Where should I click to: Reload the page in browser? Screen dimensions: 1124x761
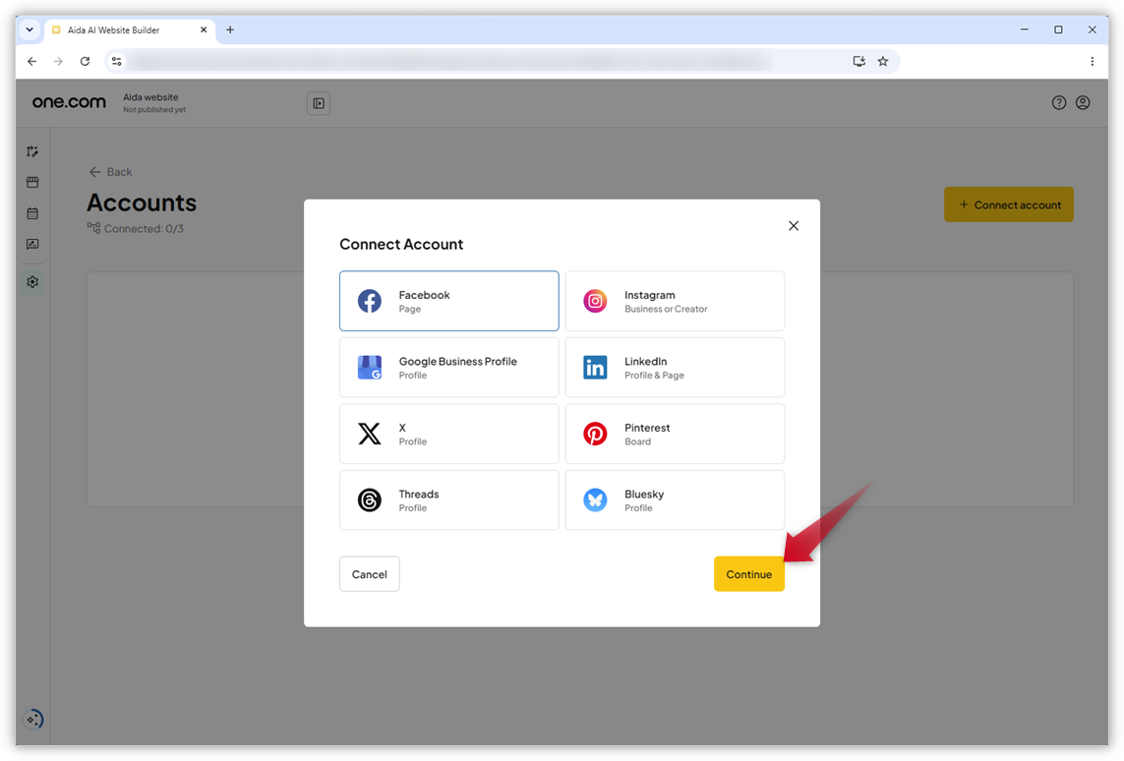85,62
